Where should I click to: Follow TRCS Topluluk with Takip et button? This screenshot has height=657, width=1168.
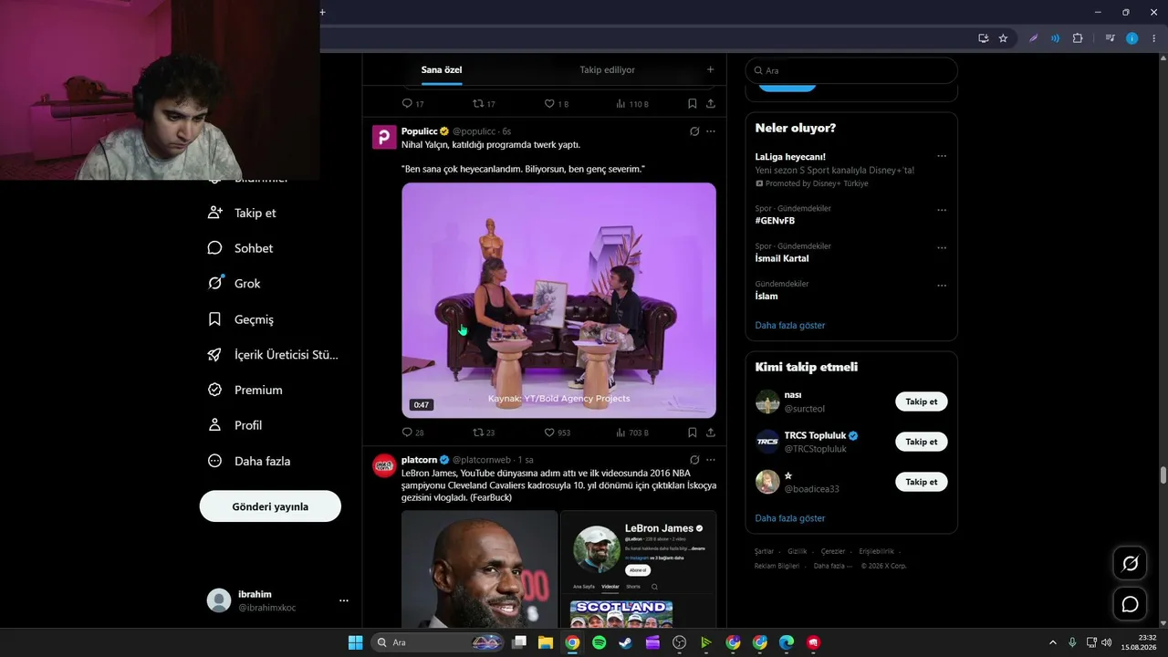[922, 442]
